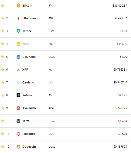Screen dimensions: 131x153
Task: Open the Cardano name link
Action: tap(28, 82)
